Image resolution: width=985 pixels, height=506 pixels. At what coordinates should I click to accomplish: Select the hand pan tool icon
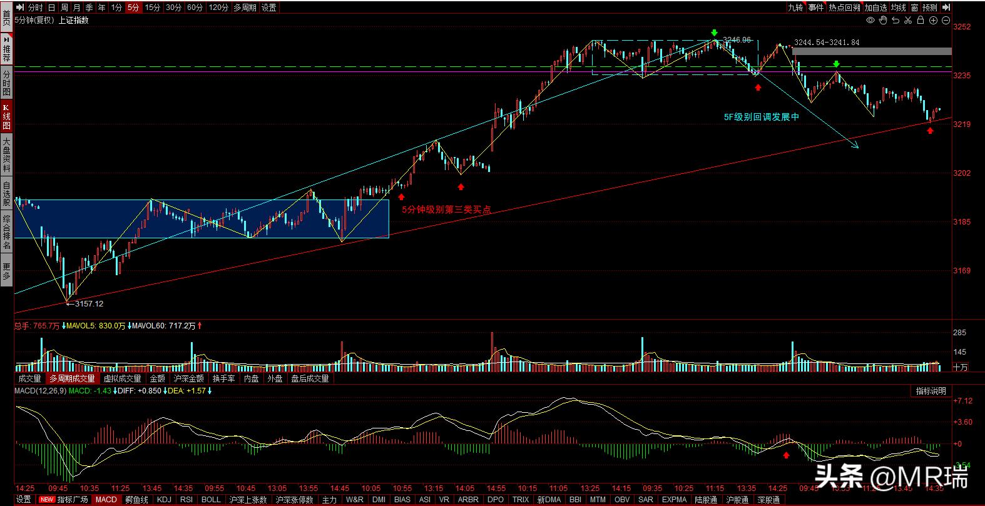click(x=883, y=21)
